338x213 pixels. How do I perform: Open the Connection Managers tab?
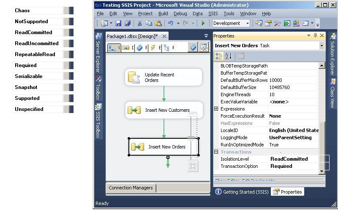[131, 188]
